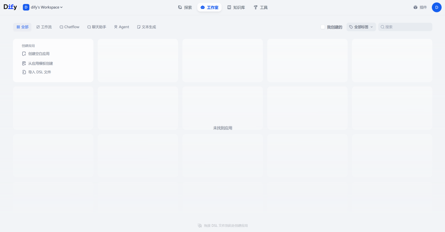Go to the 探索 (Explore) nav tab
The width and height of the screenshot is (445, 232).
[185, 7]
